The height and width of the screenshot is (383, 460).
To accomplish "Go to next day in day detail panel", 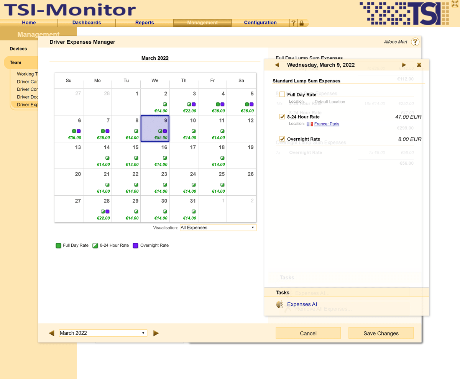I will [404, 65].
